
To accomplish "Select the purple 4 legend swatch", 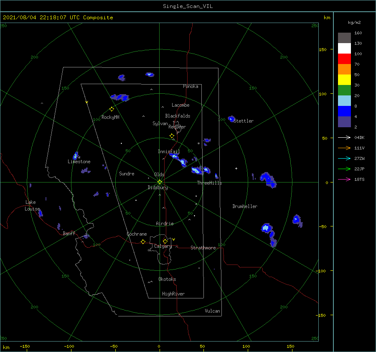I will tap(344, 122).
